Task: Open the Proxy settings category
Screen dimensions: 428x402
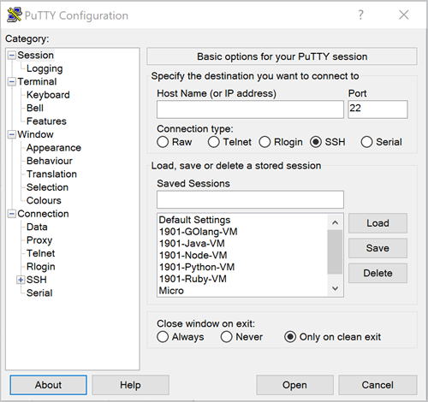Action: [39, 240]
